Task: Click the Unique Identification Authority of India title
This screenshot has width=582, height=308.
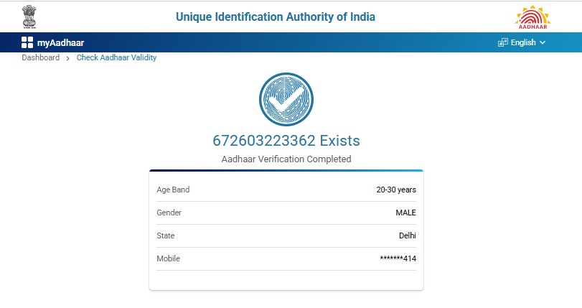Action: coord(276,17)
